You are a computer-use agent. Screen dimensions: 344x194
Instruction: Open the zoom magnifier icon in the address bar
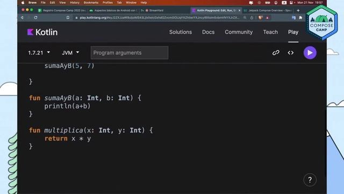pyautogui.click(x=245, y=18)
